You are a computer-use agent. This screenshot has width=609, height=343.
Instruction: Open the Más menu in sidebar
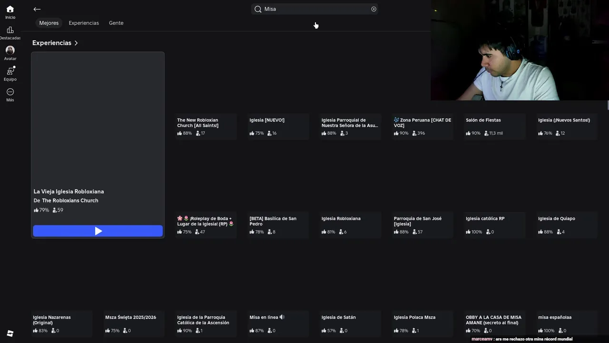pos(10,94)
